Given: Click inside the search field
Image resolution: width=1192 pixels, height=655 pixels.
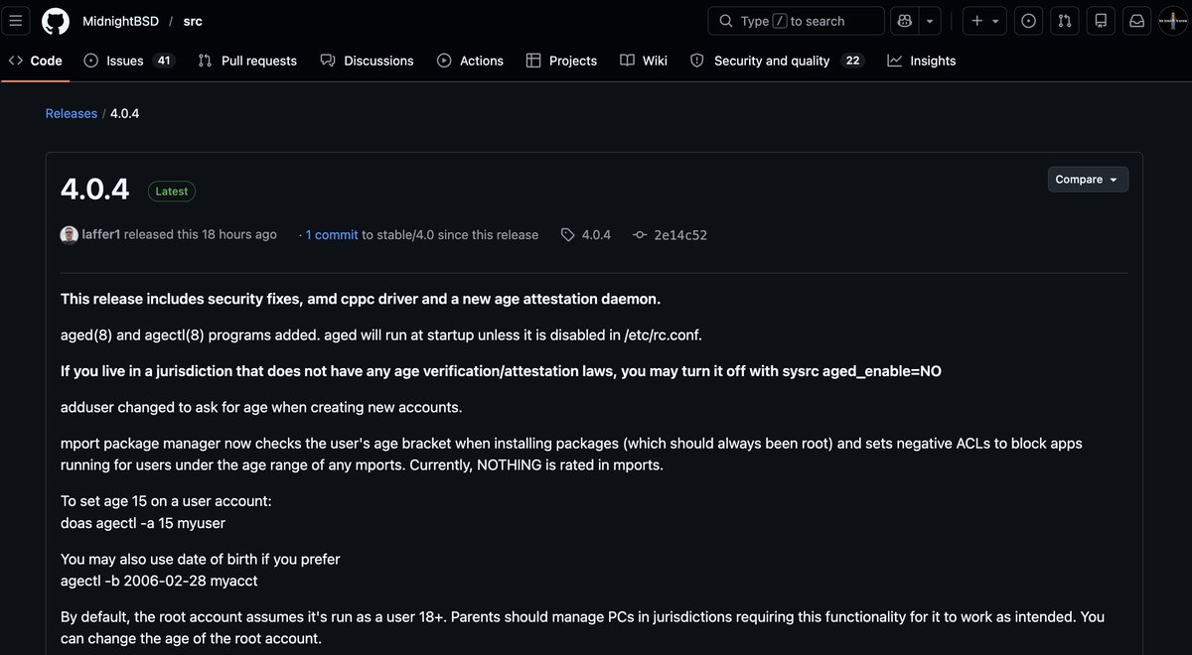Looking at the screenshot, I should pos(795,21).
